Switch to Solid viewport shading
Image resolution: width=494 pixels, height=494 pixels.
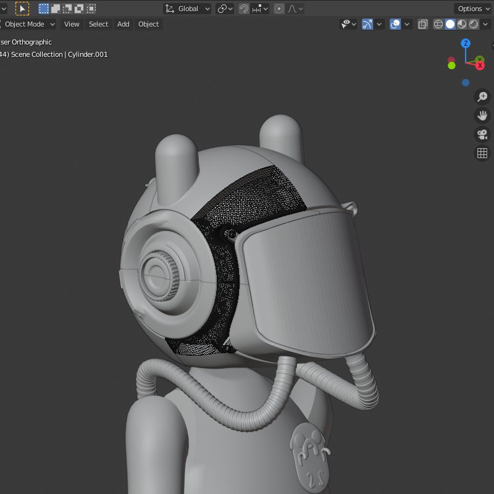(450, 24)
